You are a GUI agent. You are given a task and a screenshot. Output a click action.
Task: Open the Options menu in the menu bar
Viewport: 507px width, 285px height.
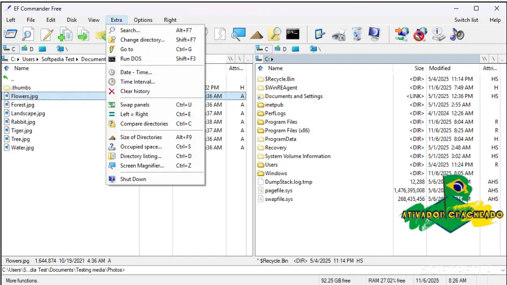[143, 20]
